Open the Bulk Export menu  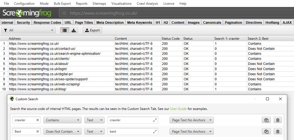click(x=62, y=3)
